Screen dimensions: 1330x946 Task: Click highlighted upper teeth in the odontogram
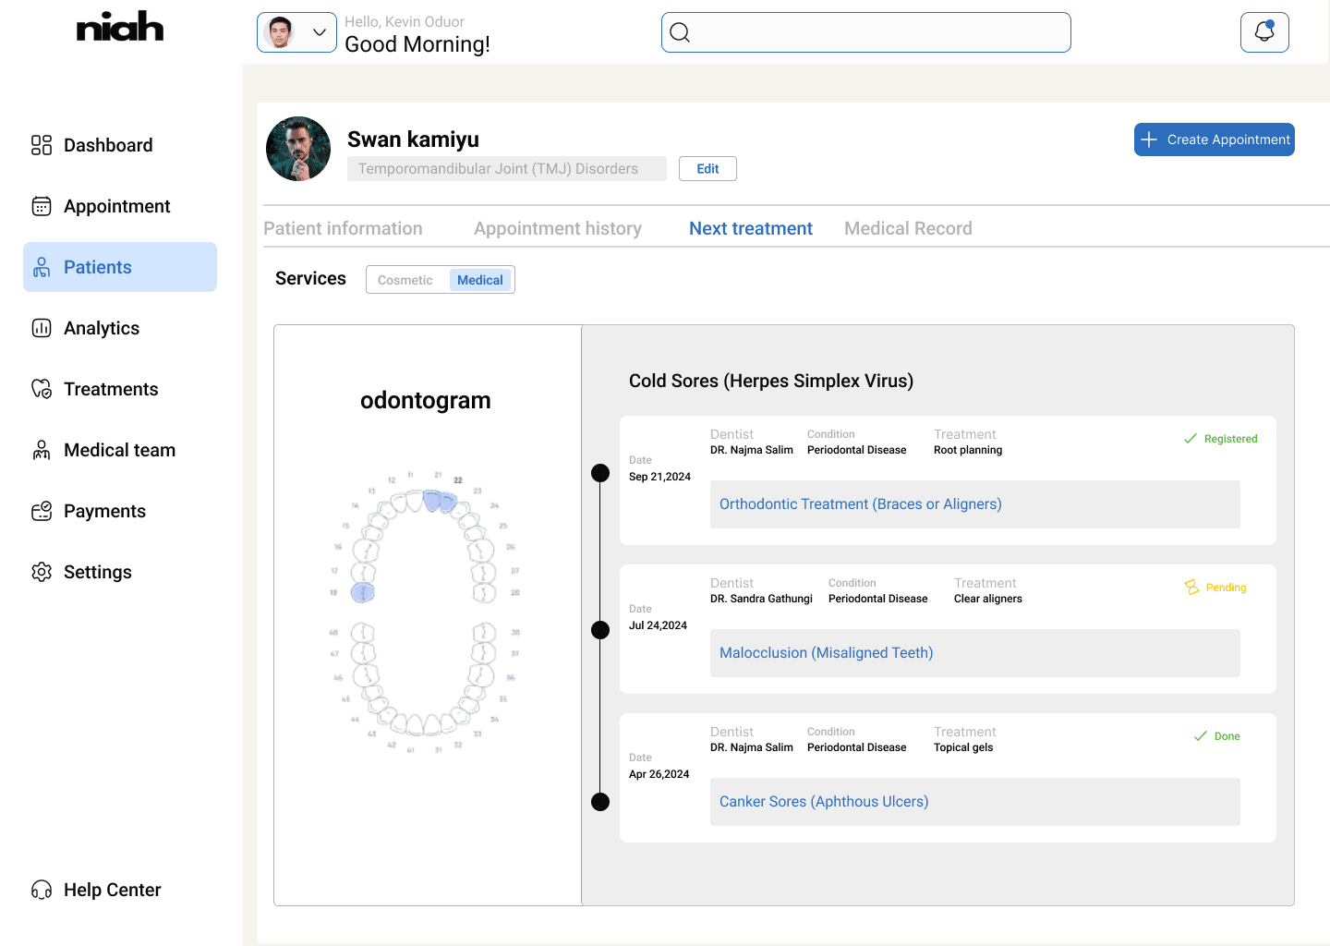[x=440, y=501]
